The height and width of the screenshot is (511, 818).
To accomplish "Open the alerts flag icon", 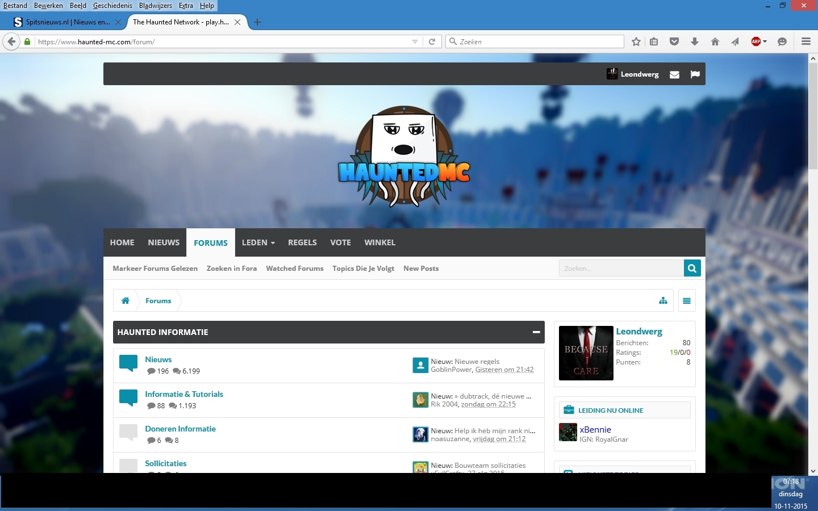I will click(x=695, y=74).
